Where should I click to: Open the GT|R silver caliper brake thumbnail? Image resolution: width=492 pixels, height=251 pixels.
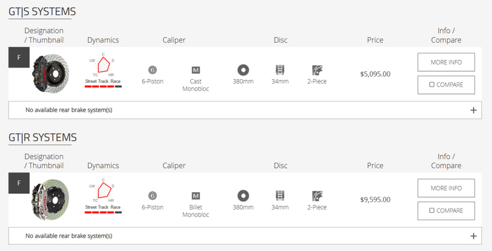pyautogui.click(x=48, y=199)
